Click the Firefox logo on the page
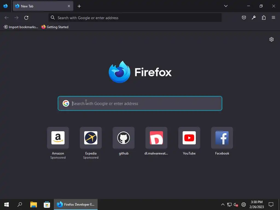This screenshot has height=210, width=280. click(x=140, y=72)
